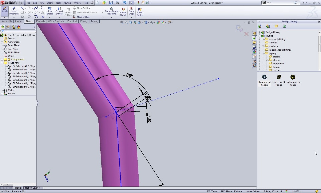Switch to the Model bottom tab
The image size is (321, 193).
point(18,188)
